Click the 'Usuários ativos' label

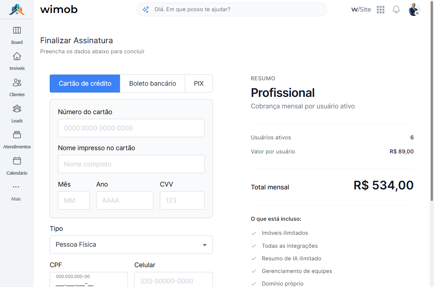click(271, 138)
